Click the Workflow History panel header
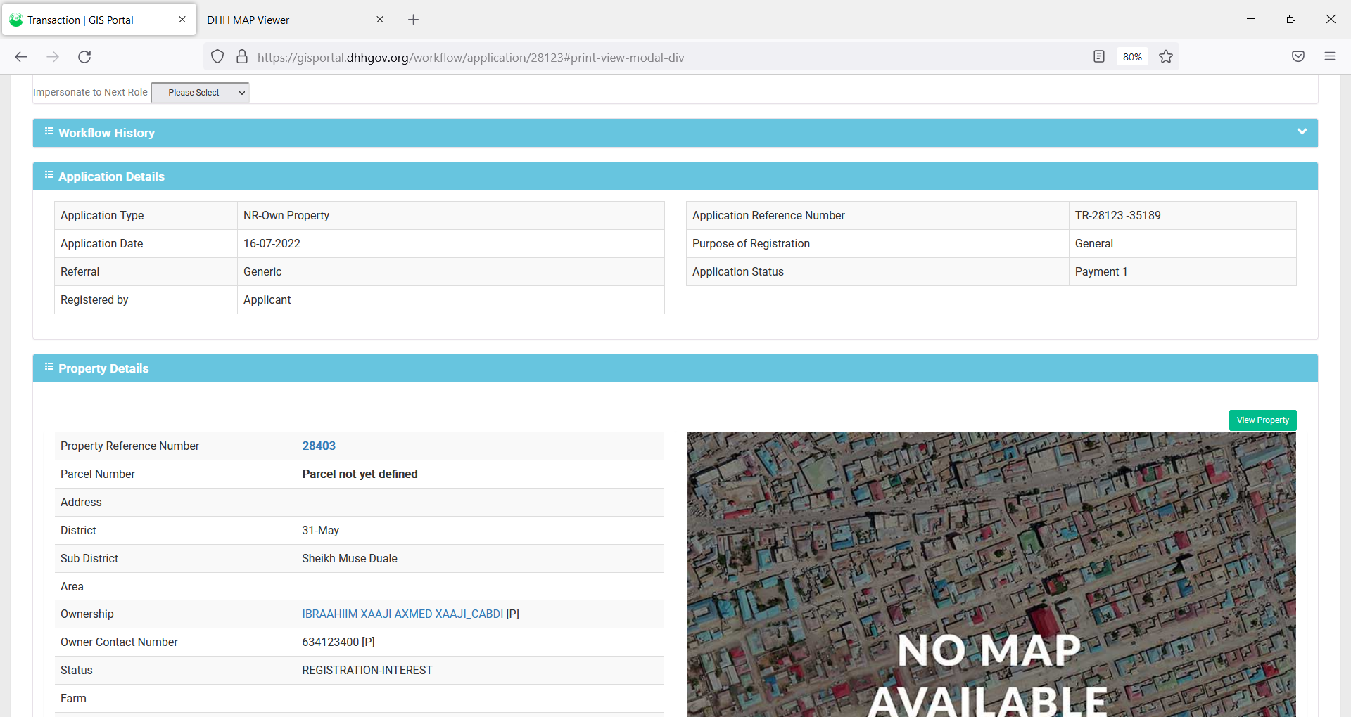The height and width of the screenshot is (717, 1351). tap(675, 133)
